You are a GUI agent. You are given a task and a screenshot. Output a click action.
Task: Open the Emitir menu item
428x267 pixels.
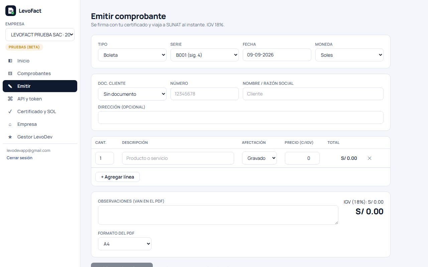pyautogui.click(x=40, y=86)
